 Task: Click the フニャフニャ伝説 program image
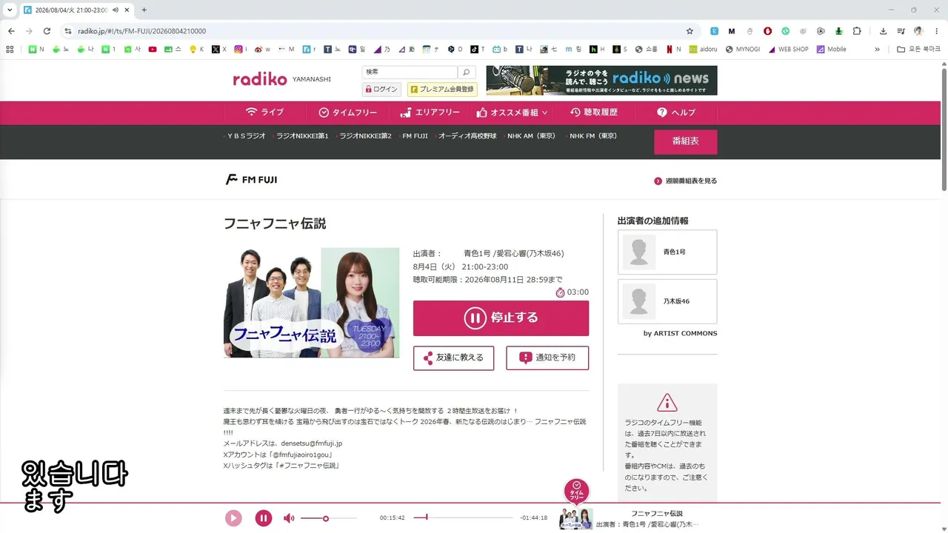tap(312, 303)
